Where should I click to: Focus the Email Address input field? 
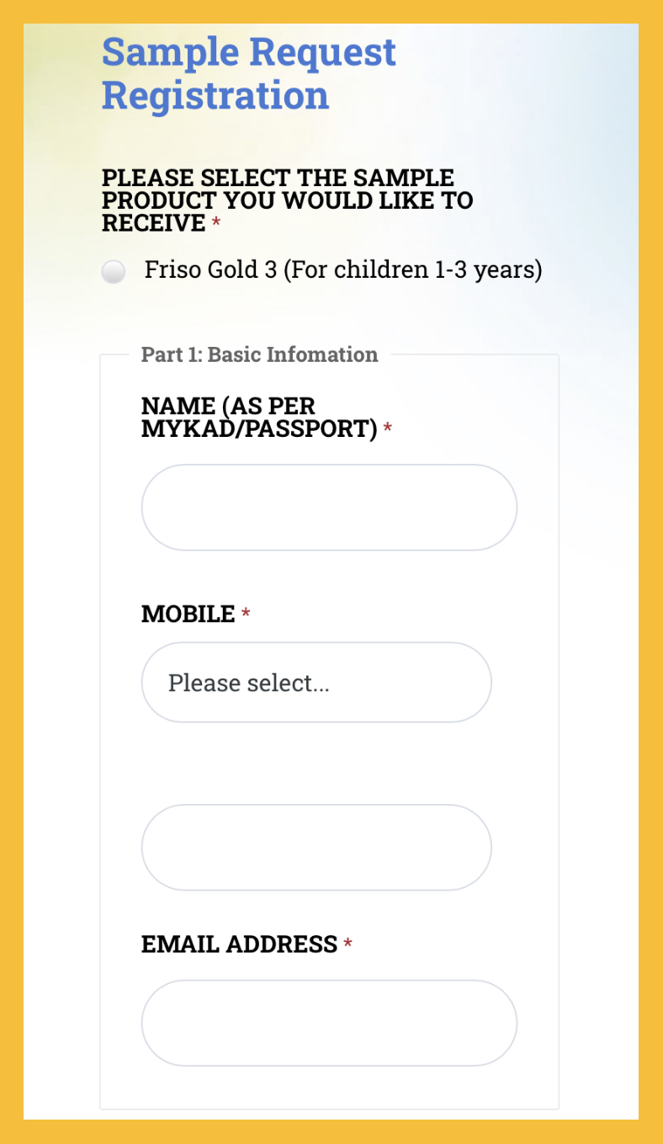click(x=329, y=1023)
